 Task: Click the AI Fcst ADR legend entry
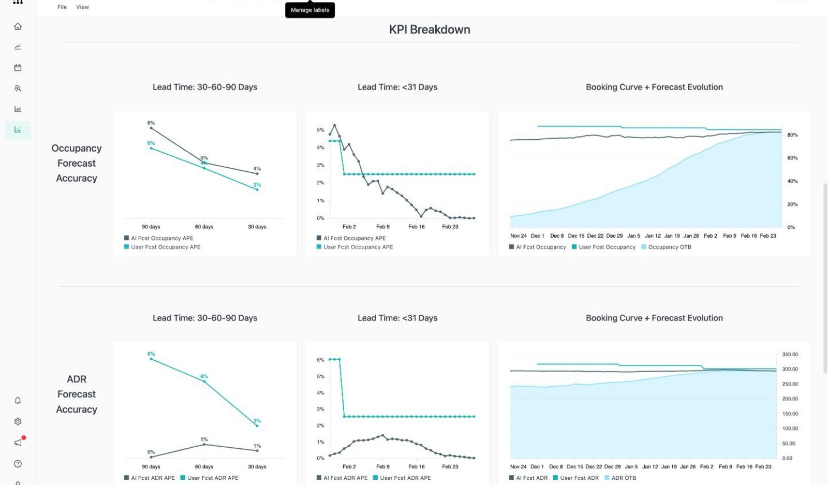pos(528,478)
